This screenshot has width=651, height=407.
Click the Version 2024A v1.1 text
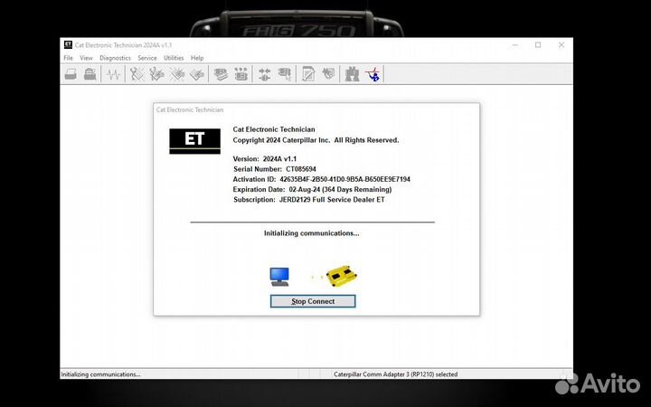[x=265, y=159]
